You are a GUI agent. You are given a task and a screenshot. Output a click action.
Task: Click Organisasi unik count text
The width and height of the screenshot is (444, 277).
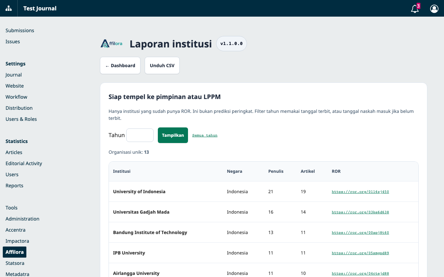[x=129, y=152]
